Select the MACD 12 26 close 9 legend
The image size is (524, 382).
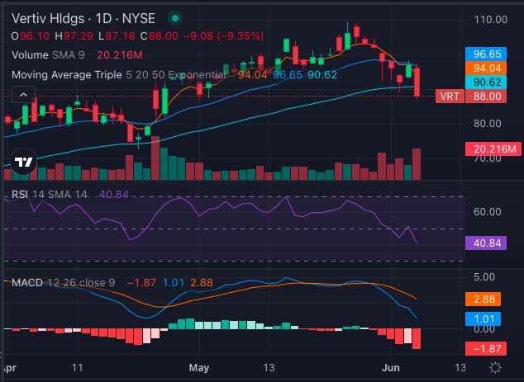pyautogui.click(x=63, y=282)
